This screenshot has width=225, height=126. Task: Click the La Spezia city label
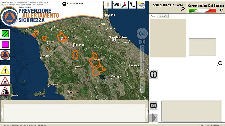coord(30,29)
